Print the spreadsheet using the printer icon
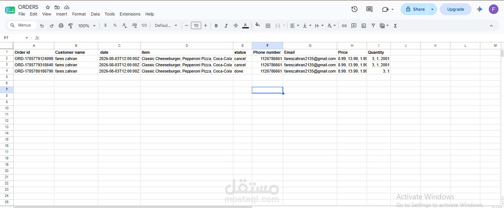504x208 pixels. (x=61, y=26)
